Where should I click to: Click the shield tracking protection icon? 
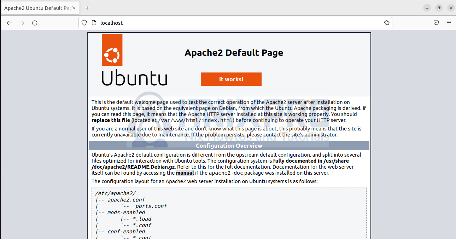coord(84,23)
